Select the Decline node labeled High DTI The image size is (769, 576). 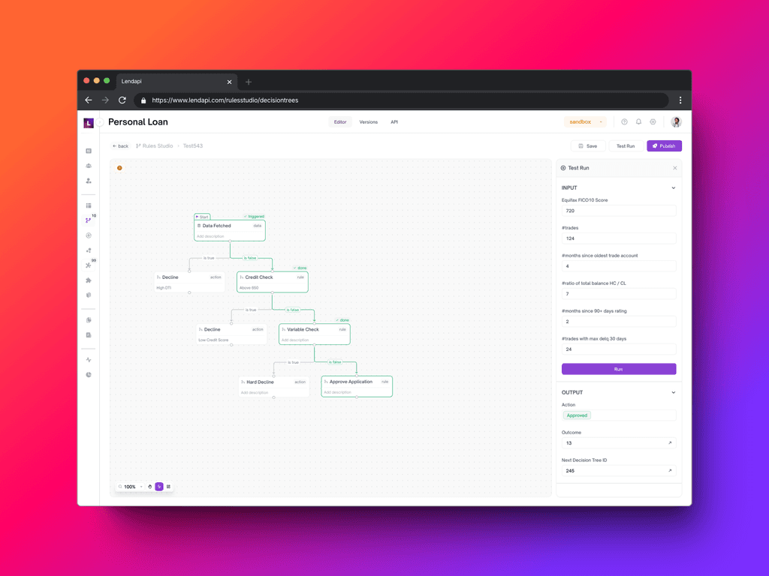189,282
